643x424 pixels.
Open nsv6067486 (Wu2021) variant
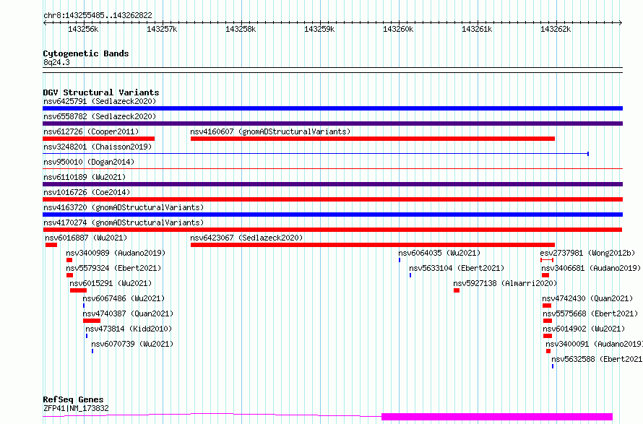pyautogui.click(x=124, y=298)
